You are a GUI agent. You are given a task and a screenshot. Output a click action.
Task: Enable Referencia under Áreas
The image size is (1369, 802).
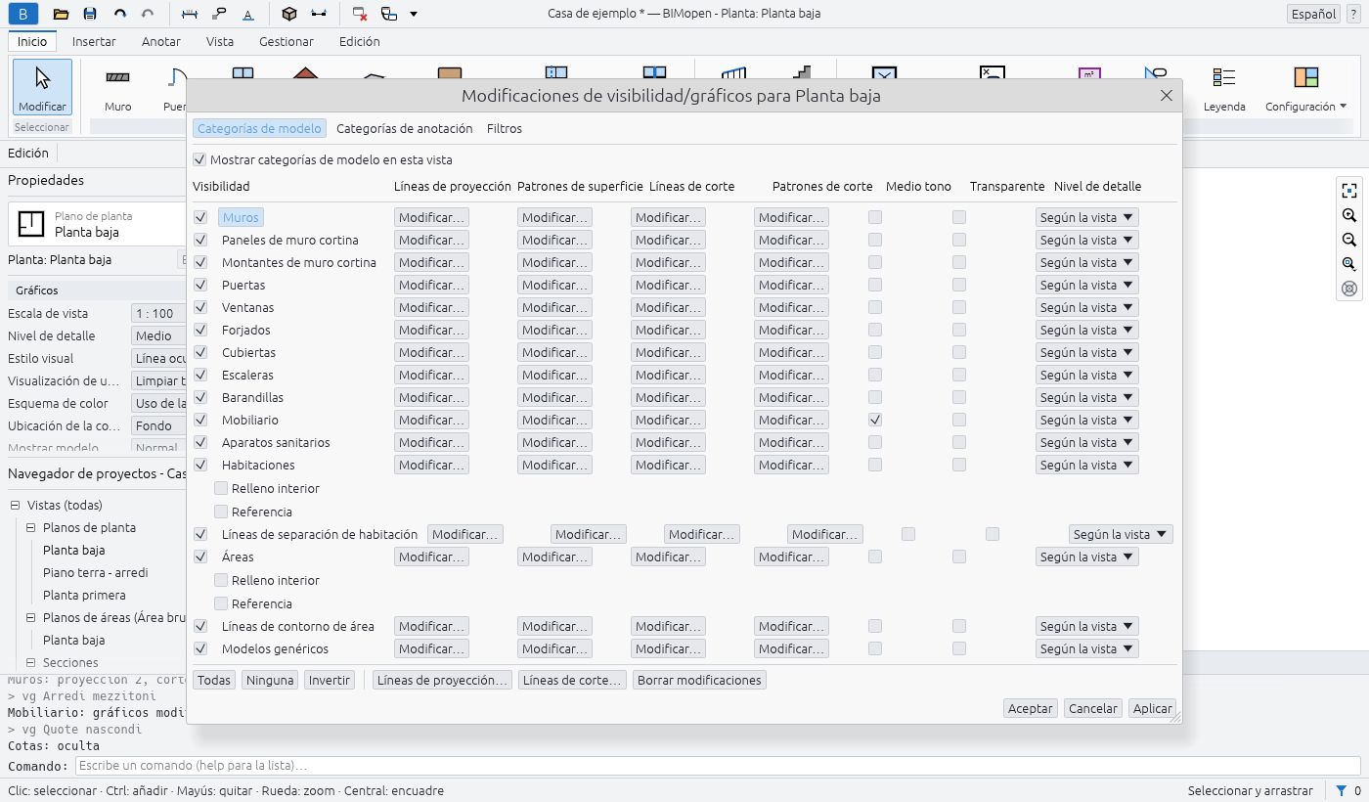click(x=221, y=603)
